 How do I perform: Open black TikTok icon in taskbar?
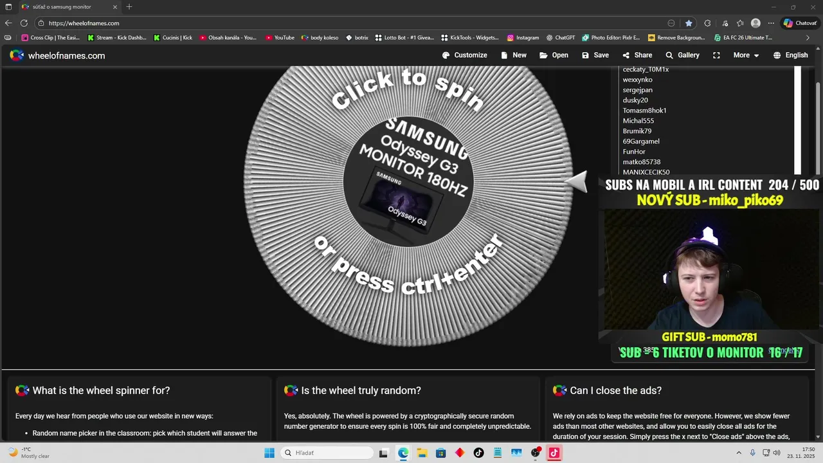[x=478, y=453]
